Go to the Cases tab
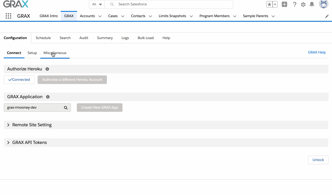332x195 pixels. click(113, 16)
